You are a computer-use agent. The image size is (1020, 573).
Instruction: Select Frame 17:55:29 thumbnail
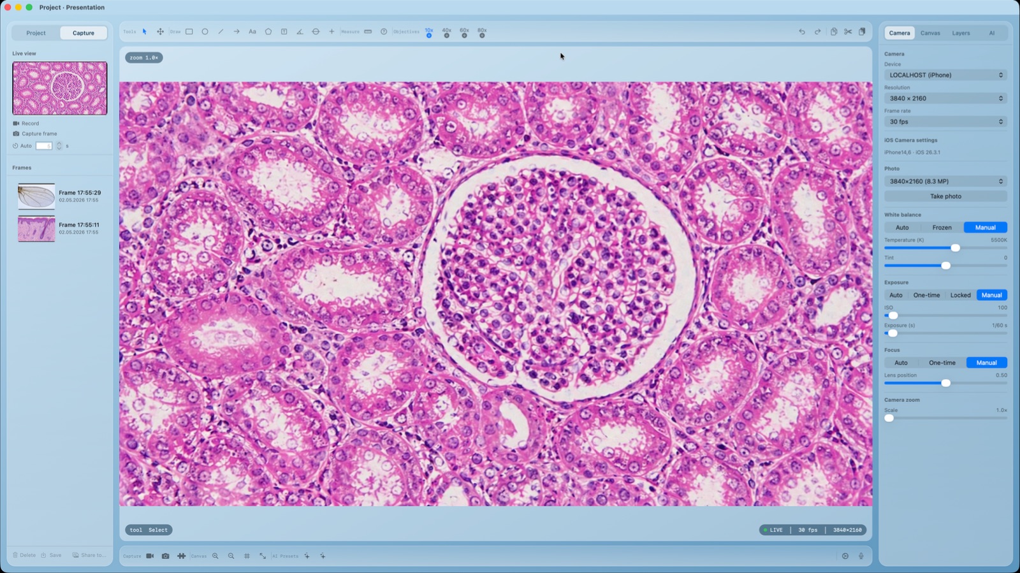click(36, 196)
